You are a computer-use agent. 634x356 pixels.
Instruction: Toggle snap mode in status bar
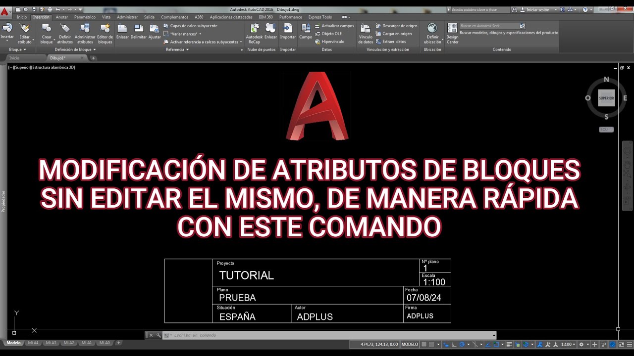[x=431, y=344]
